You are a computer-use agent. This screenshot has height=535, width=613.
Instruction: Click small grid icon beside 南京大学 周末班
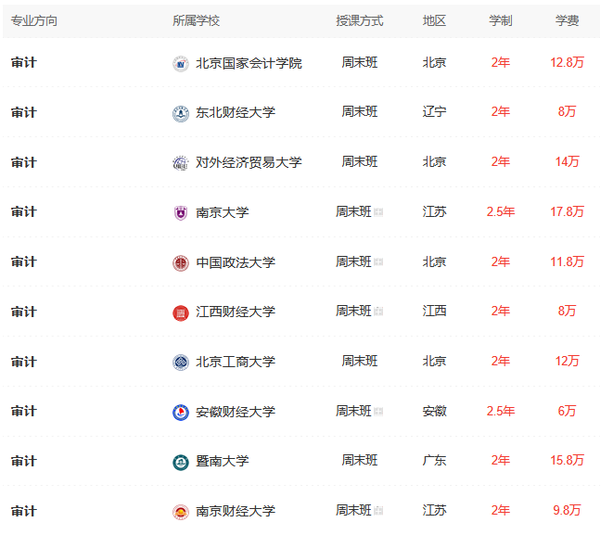tap(378, 212)
